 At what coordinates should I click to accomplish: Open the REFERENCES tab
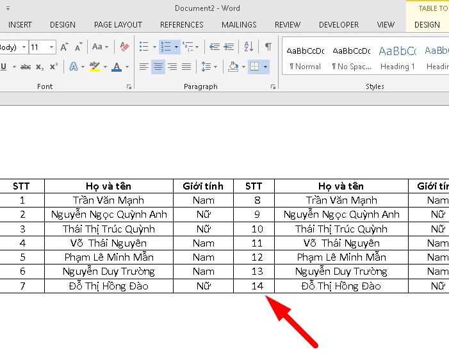point(181,25)
